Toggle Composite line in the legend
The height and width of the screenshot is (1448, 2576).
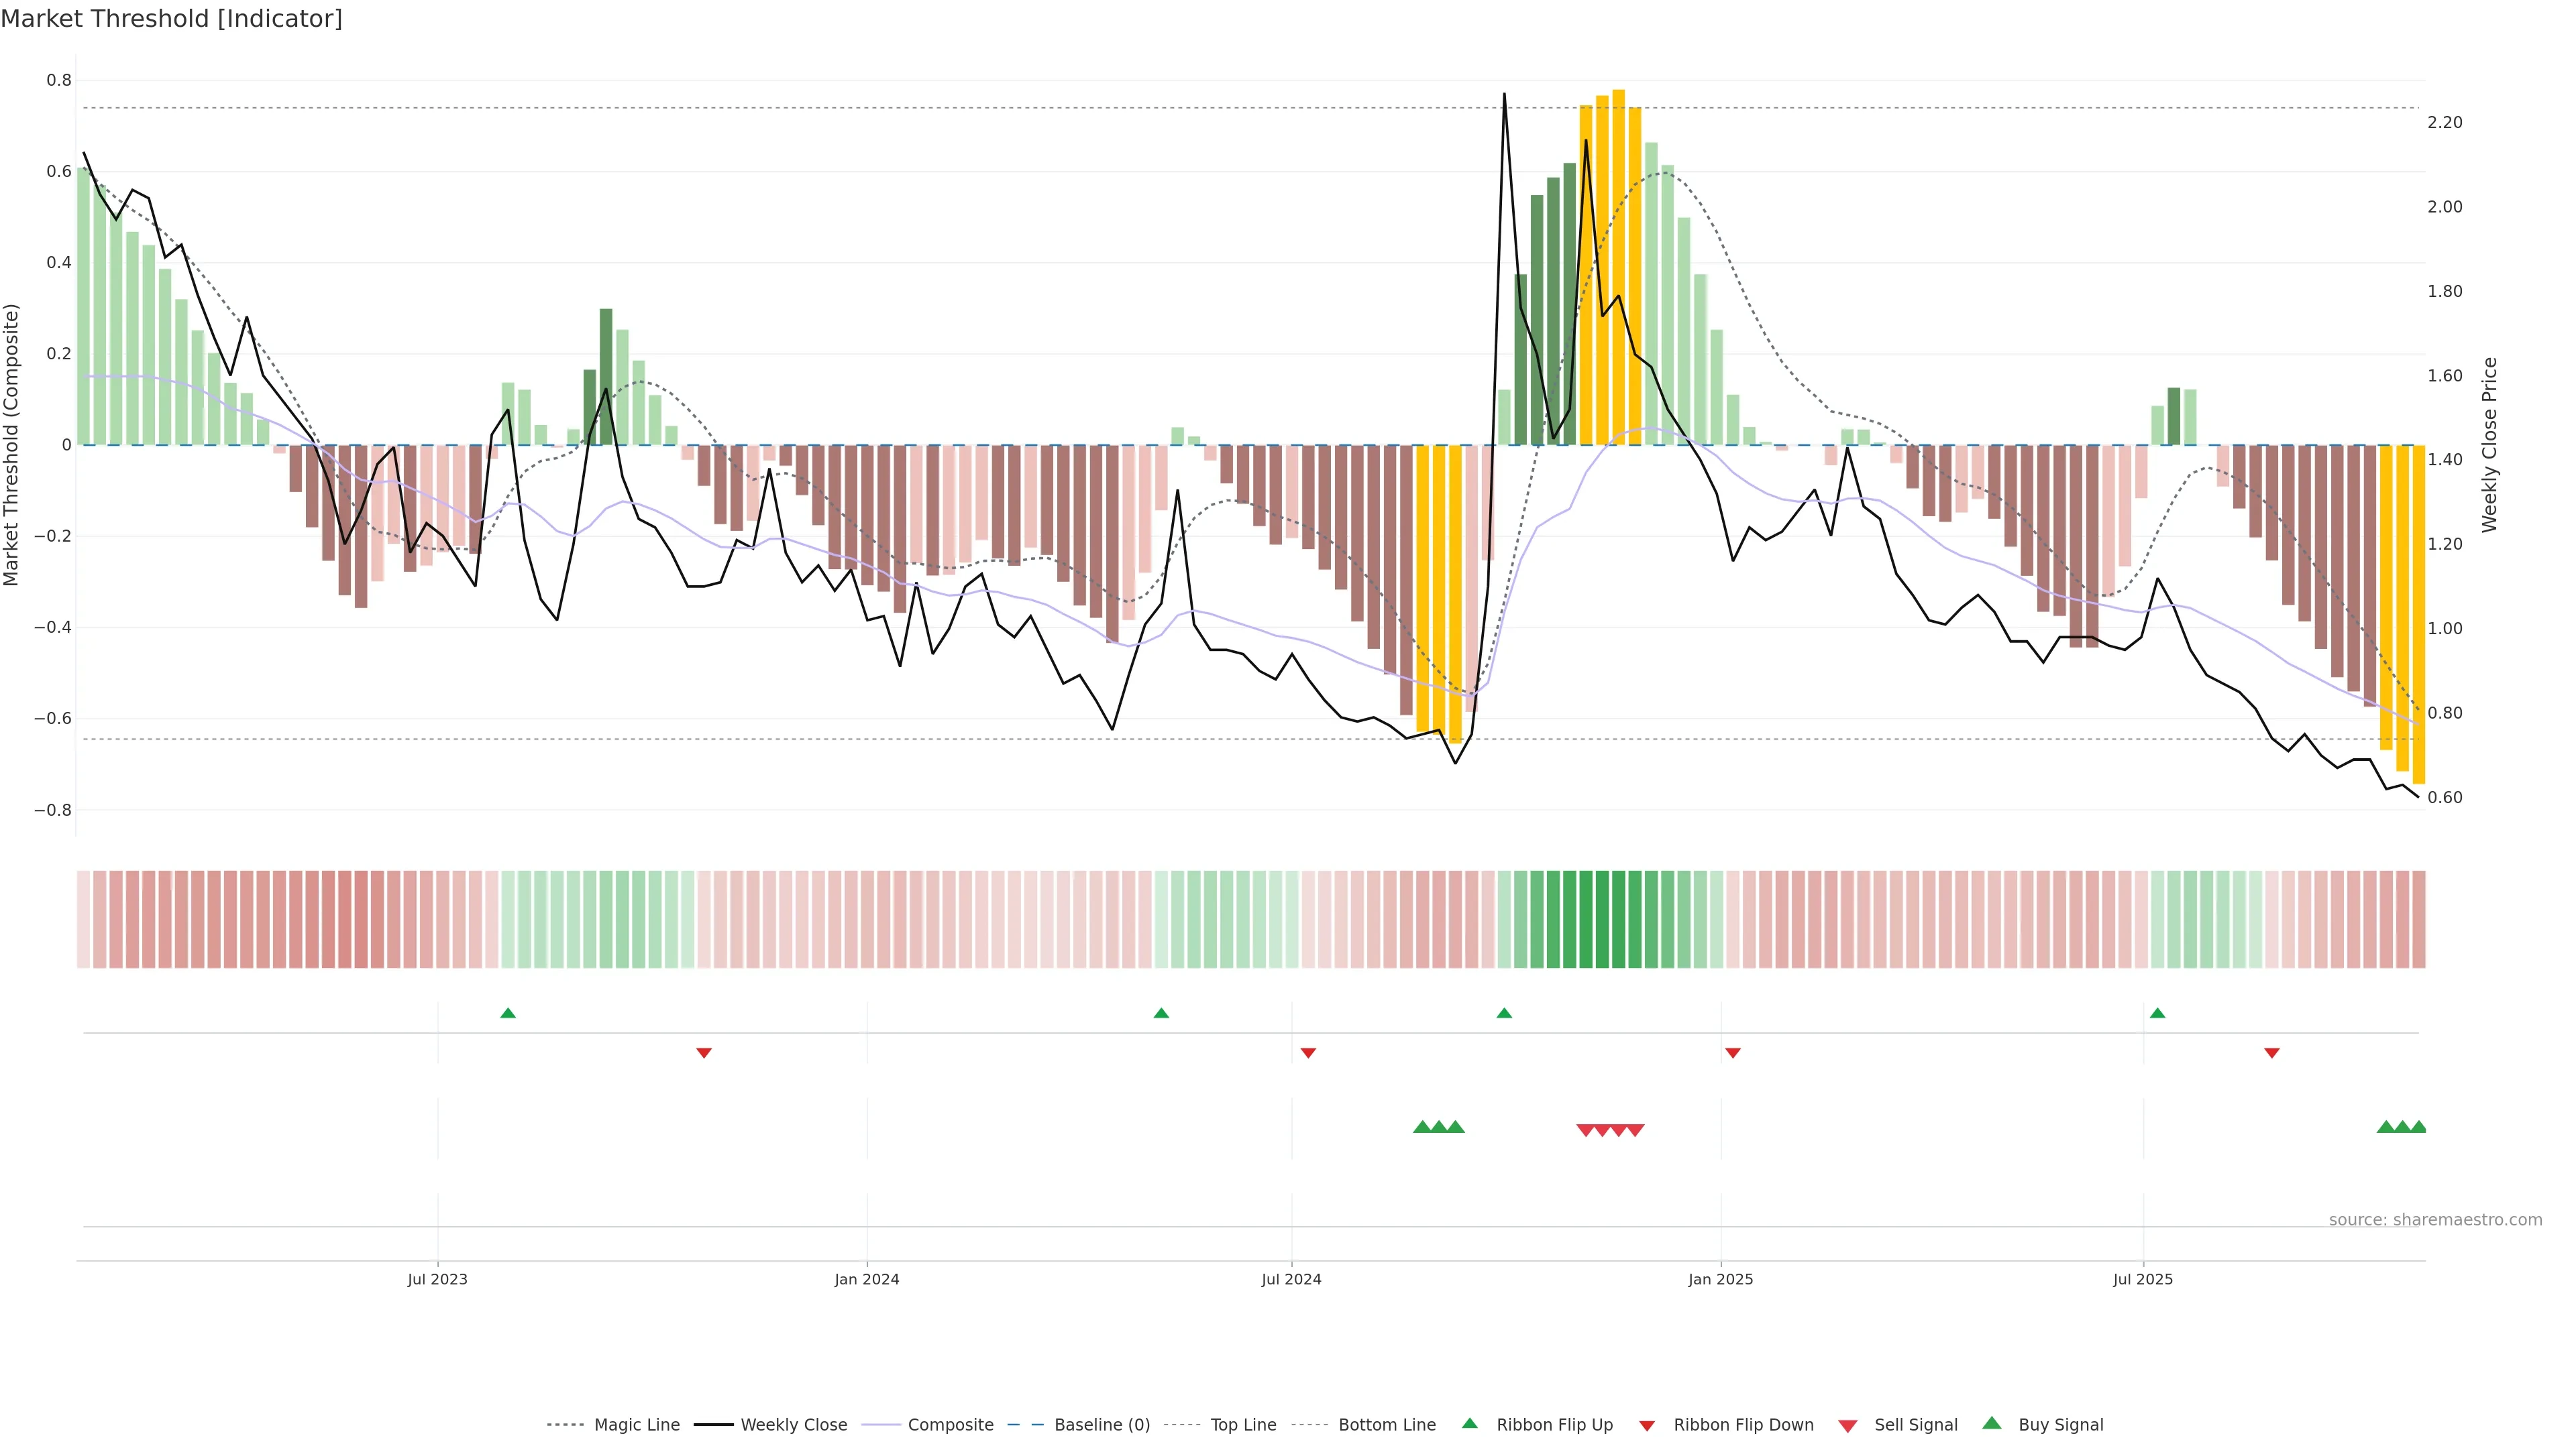[x=950, y=1425]
